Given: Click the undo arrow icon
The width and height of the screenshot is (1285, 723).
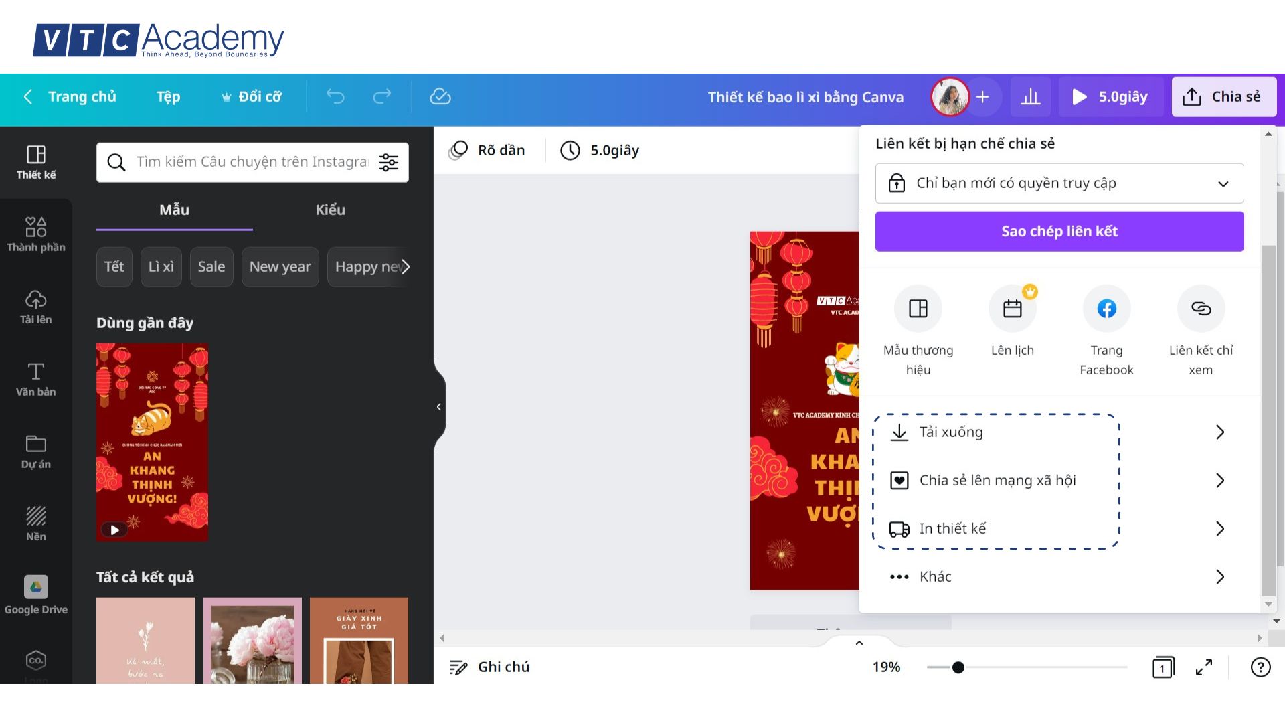Looking at the screenshot, I should pos(335,97).
